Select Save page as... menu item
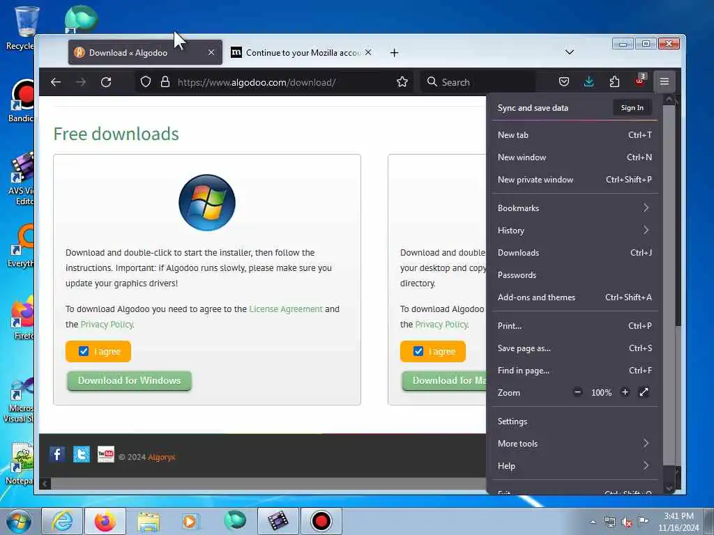 click(x=575, y=348)
